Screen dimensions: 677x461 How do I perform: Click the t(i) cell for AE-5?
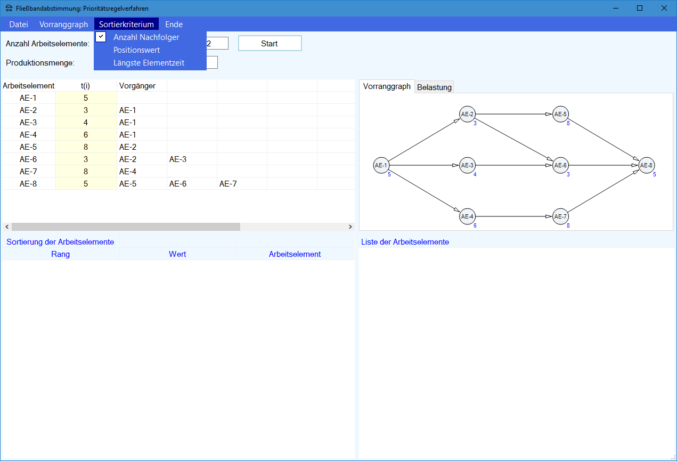[86, 147]
